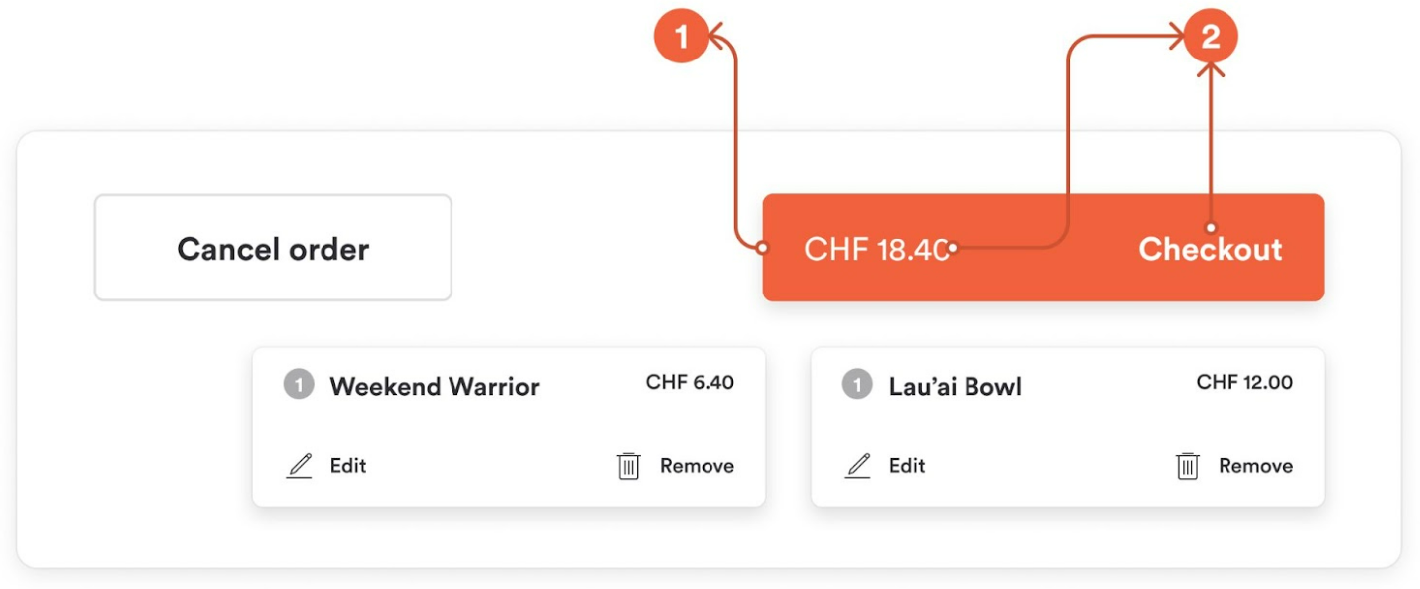Click the orange annotation marker numbered 2
This screenshot has height=589, width=1420.
(x=1211, y=37)
